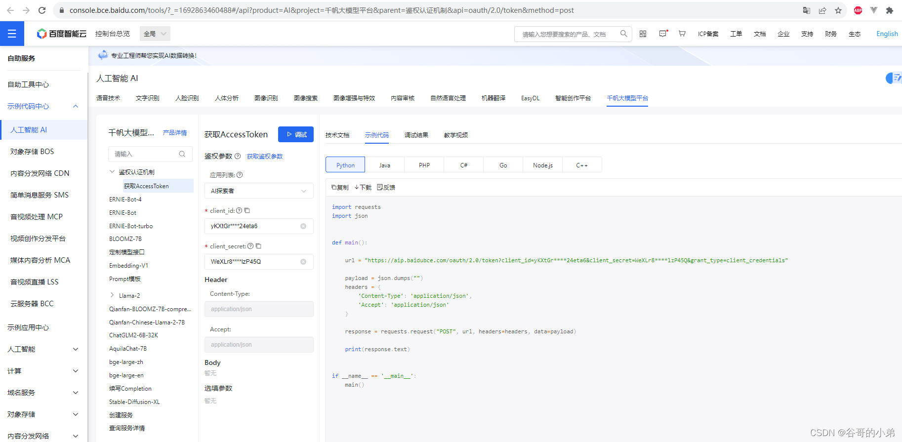
Task: Open the ABP extension icon
Action: (x=858, y=10)
